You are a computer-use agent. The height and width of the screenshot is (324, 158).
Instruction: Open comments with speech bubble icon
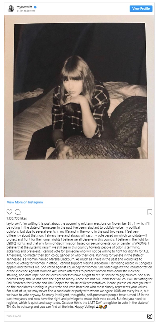(x=18, y=212)
